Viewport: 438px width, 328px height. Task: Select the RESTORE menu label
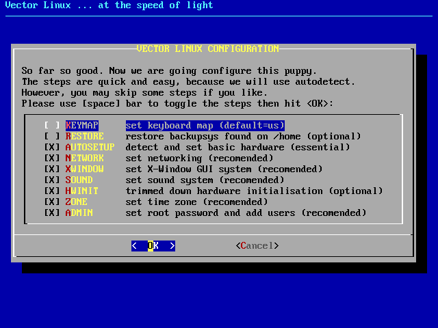click(85, 137)
